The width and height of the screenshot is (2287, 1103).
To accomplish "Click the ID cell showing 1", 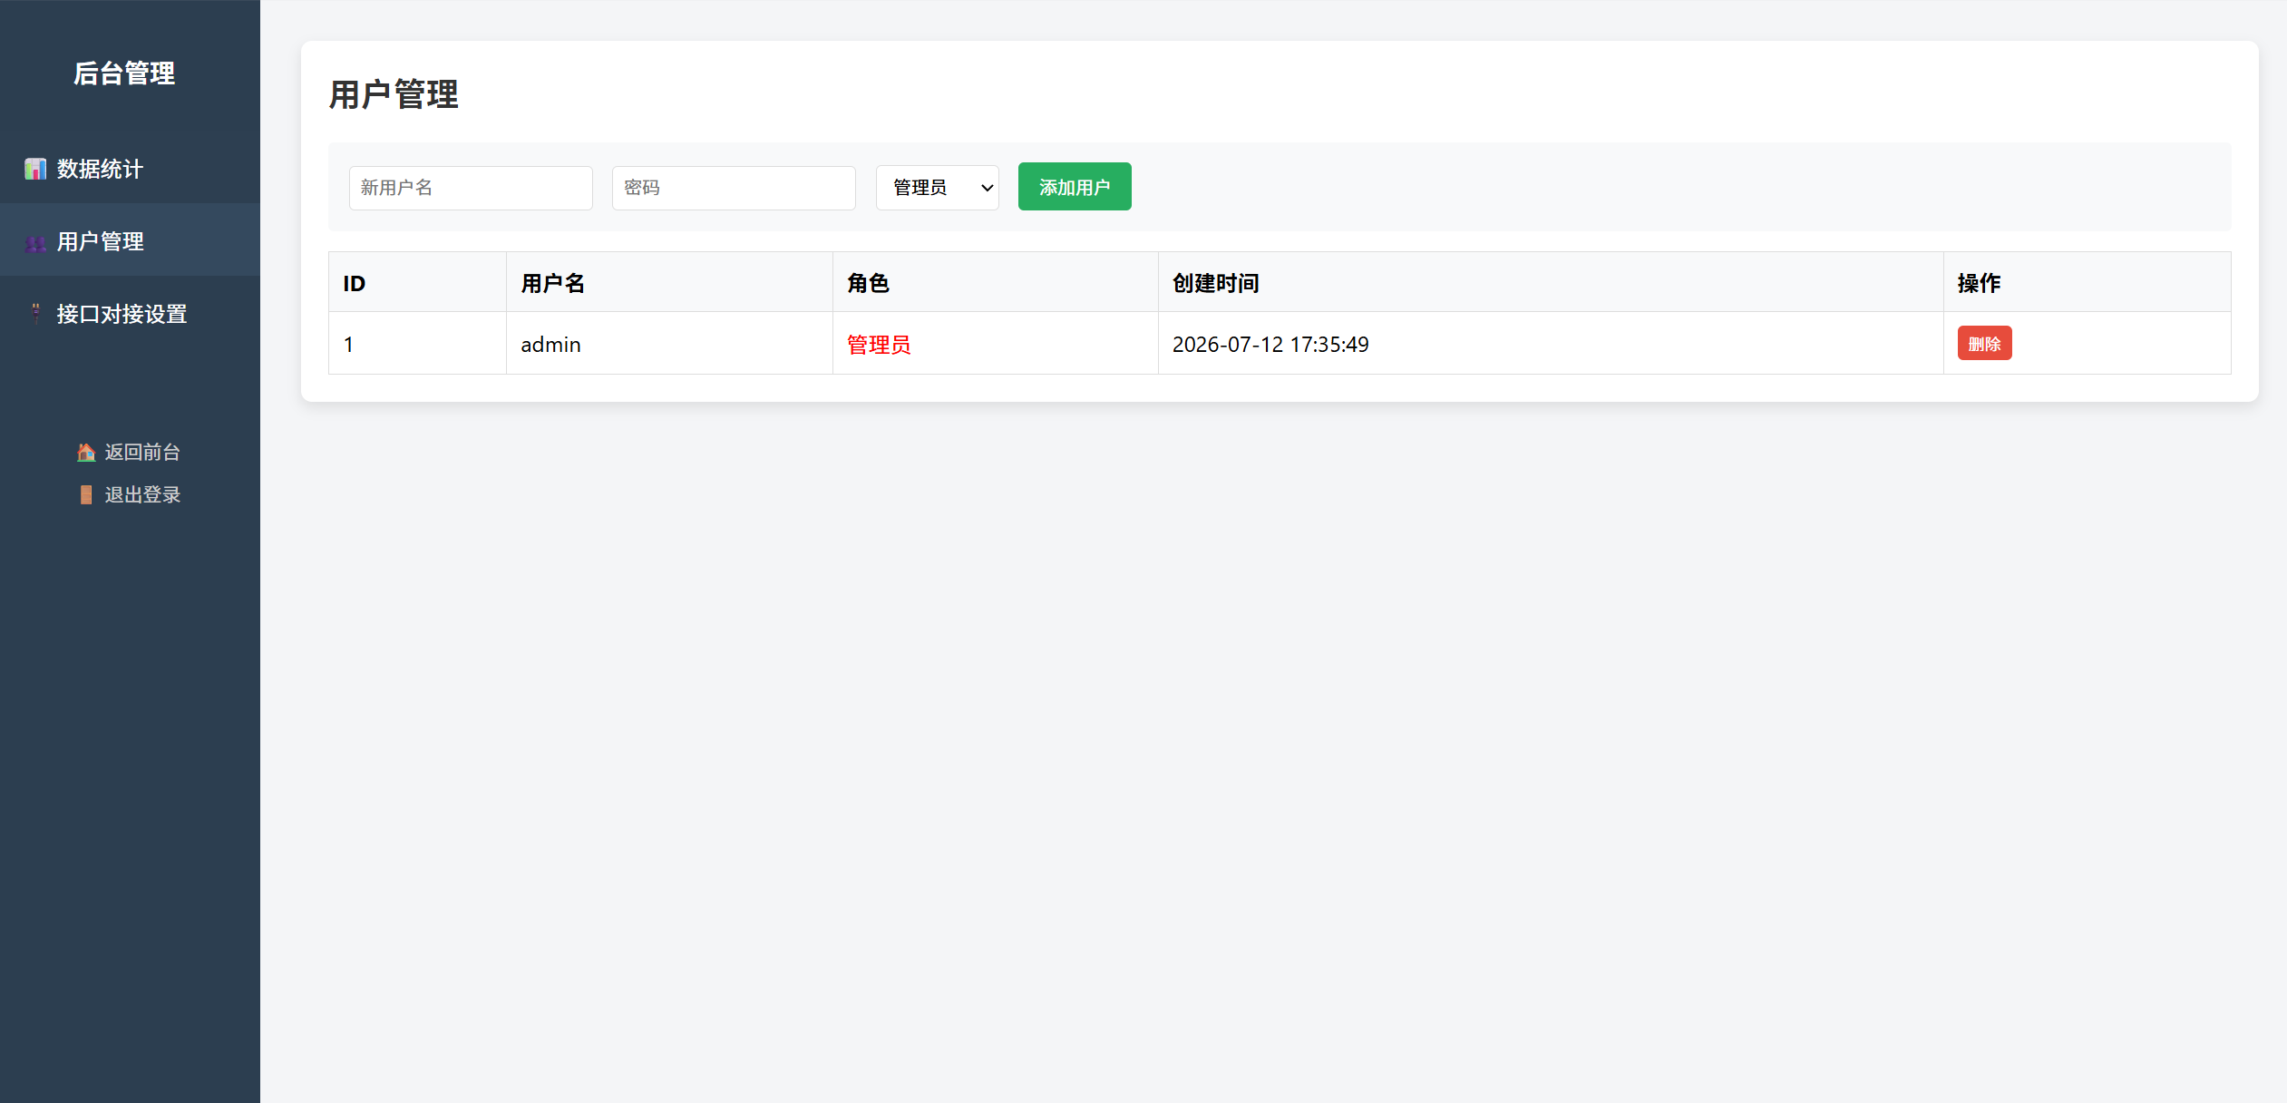I will point(417,344).
